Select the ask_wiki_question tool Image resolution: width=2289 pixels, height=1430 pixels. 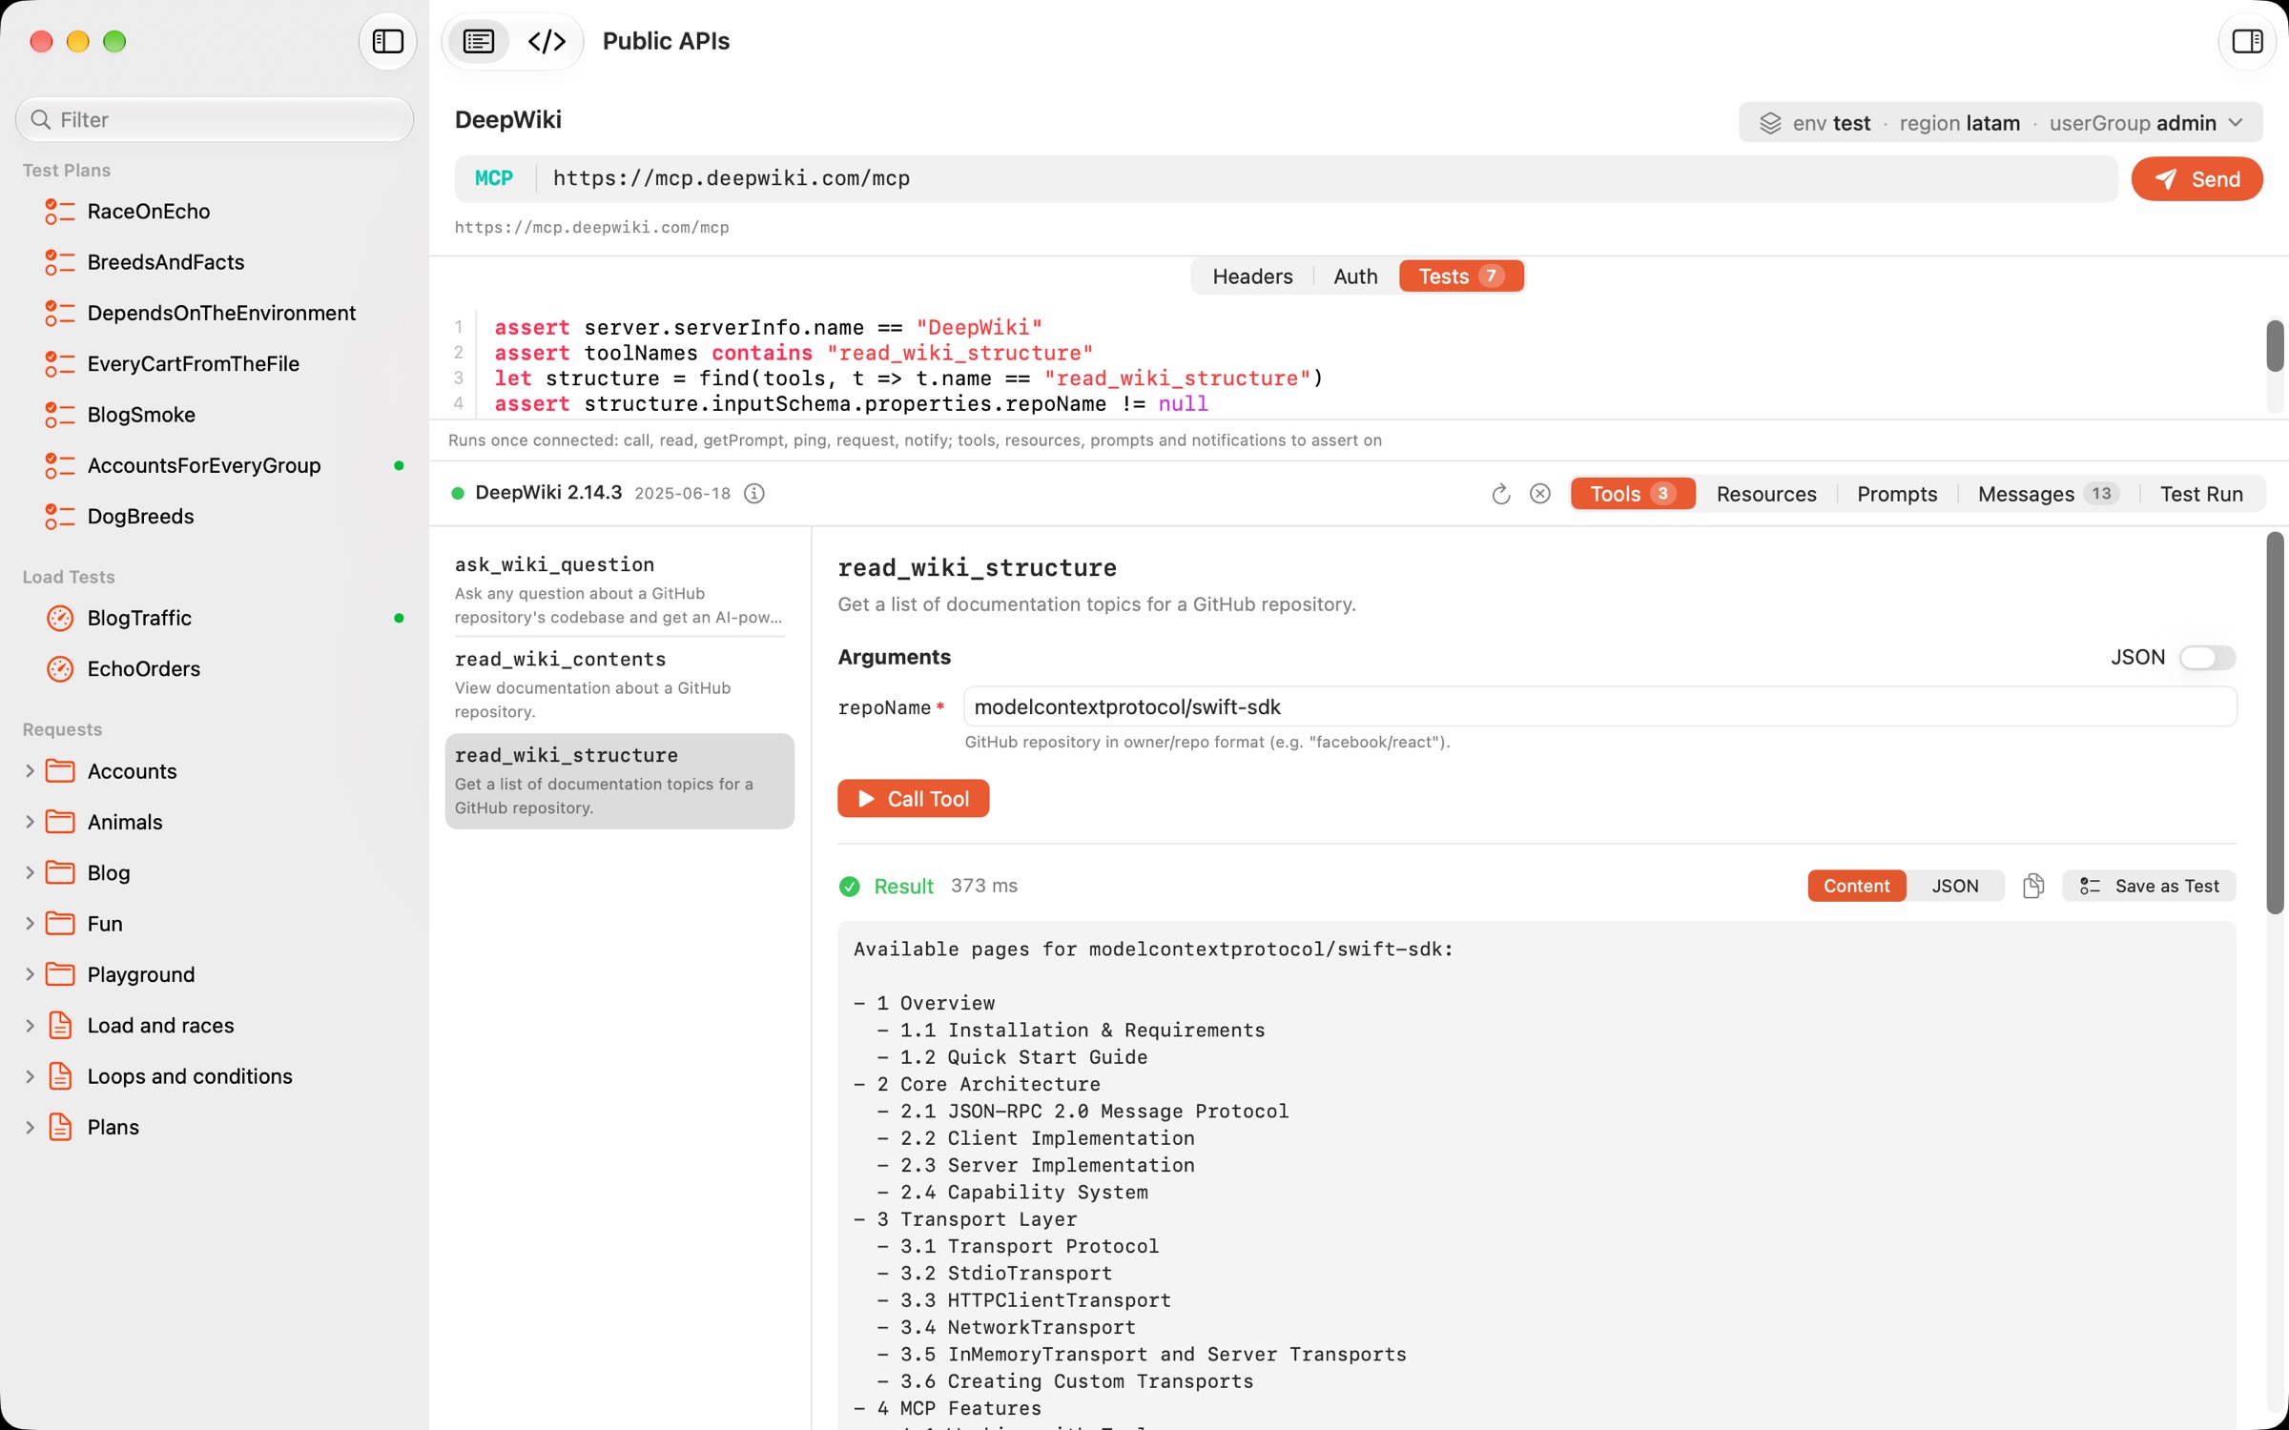point(619,589)
